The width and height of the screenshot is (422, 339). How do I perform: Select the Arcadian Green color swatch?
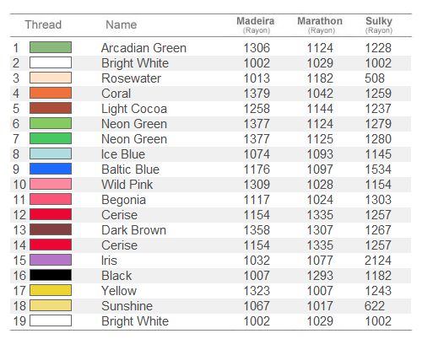(51, 47)
